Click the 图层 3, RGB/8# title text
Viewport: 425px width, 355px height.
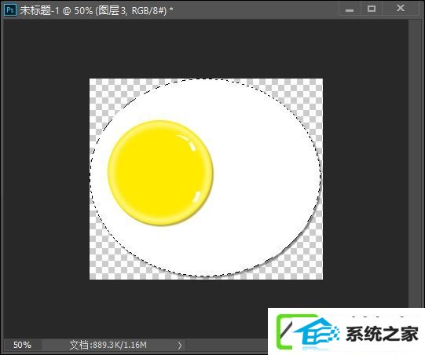point(131,10)
